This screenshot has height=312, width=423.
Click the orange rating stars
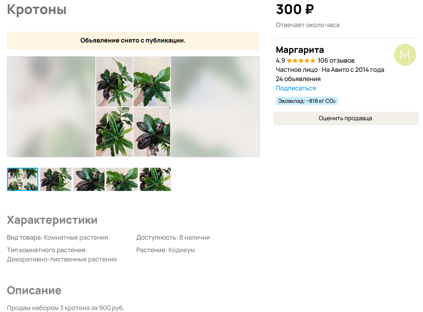[x=301, y=61]
